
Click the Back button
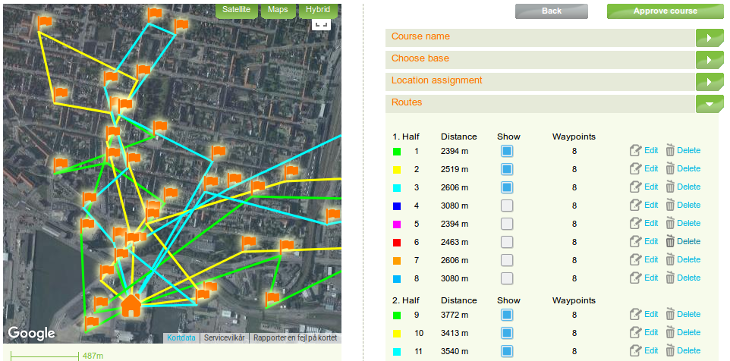coord(552,11)
